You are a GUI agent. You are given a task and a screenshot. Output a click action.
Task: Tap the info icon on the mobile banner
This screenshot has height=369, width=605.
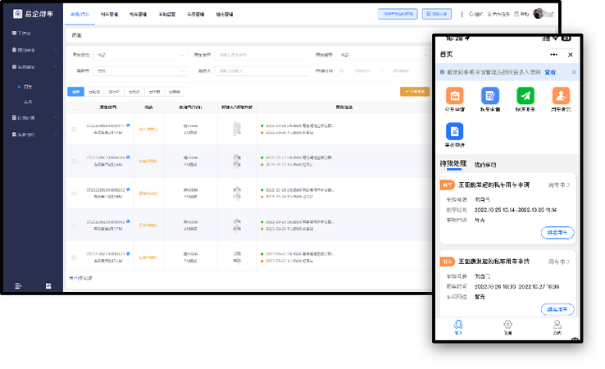pyautogui.click(x=442, y=72)
